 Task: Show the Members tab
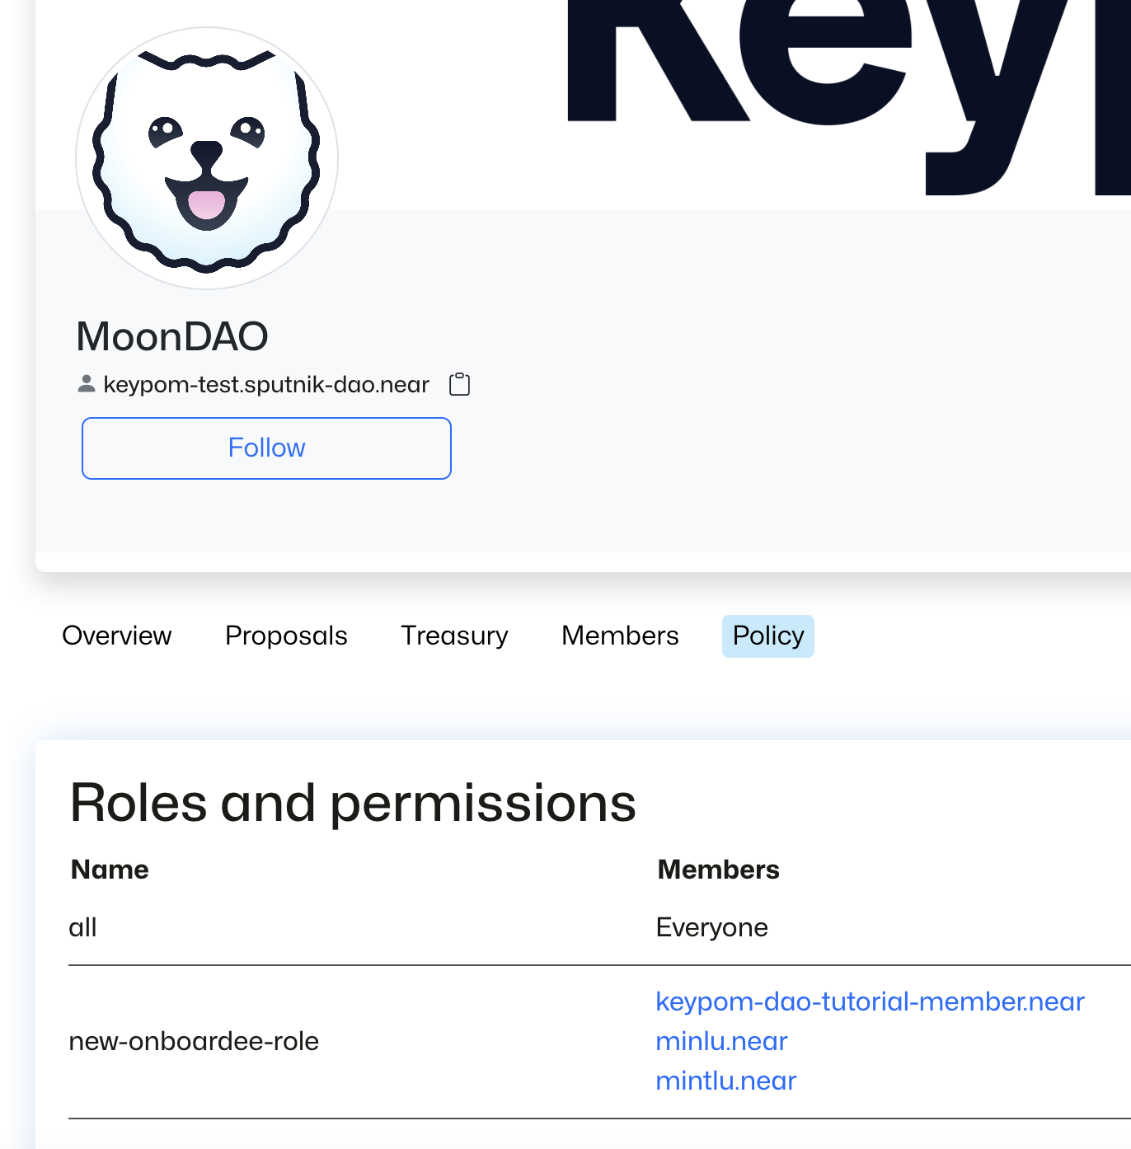pyautogui.click(x=620, y=635)
